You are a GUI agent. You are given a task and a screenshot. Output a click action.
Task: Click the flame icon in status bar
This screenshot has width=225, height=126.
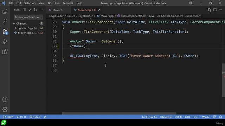pos(45,117)
